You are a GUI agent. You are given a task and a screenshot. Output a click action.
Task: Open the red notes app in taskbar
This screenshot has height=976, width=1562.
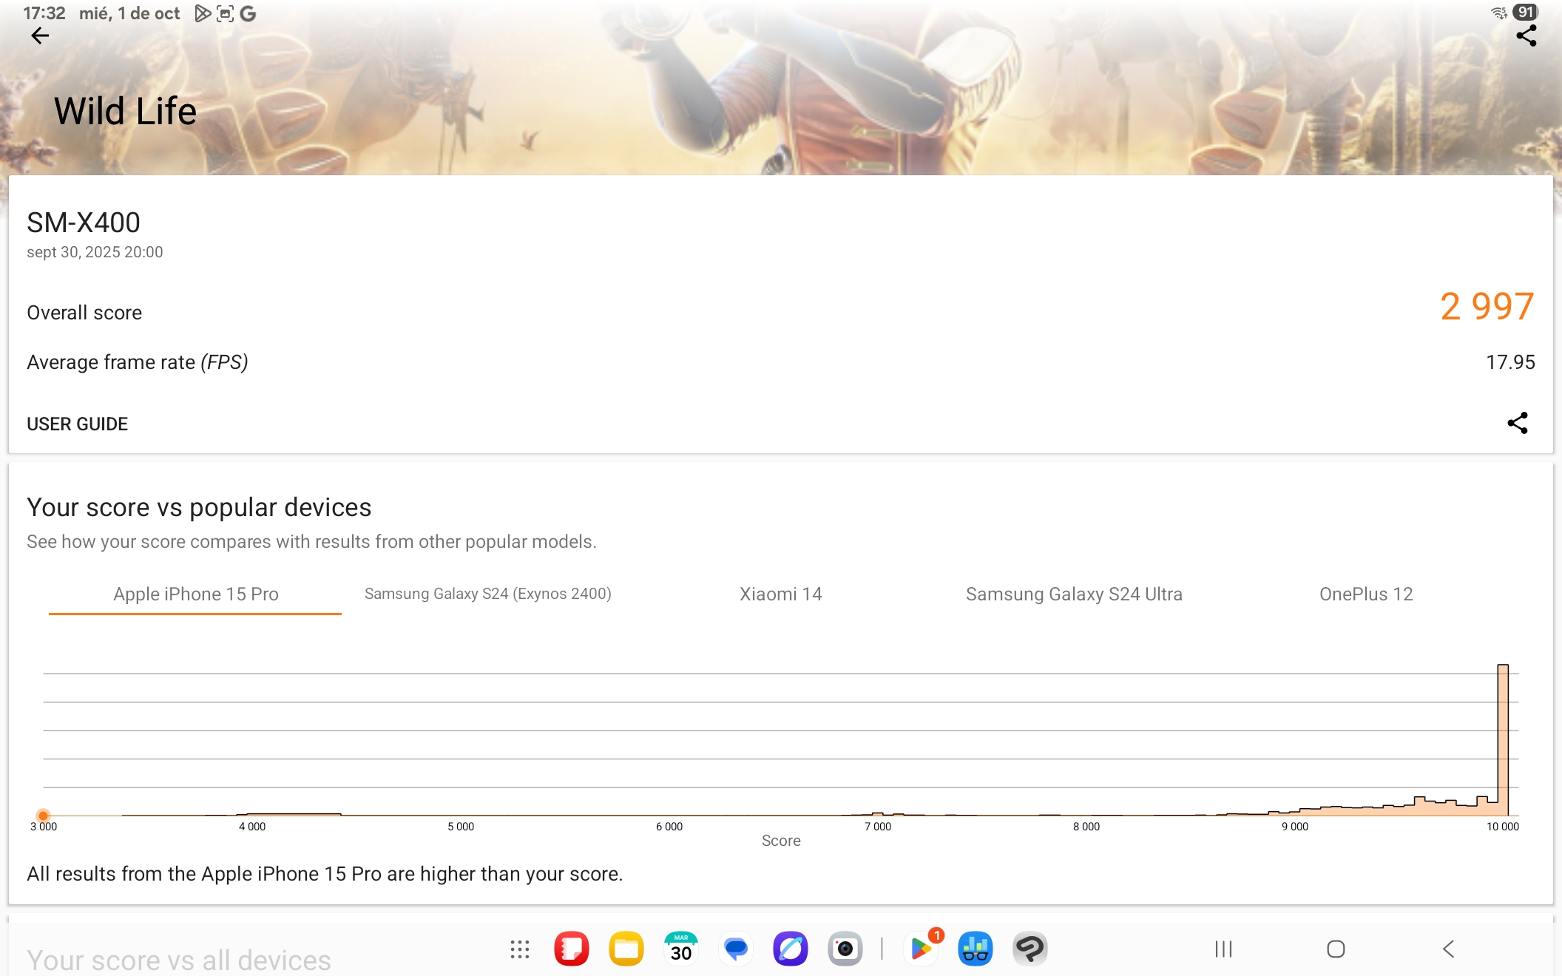pos(571,949)
